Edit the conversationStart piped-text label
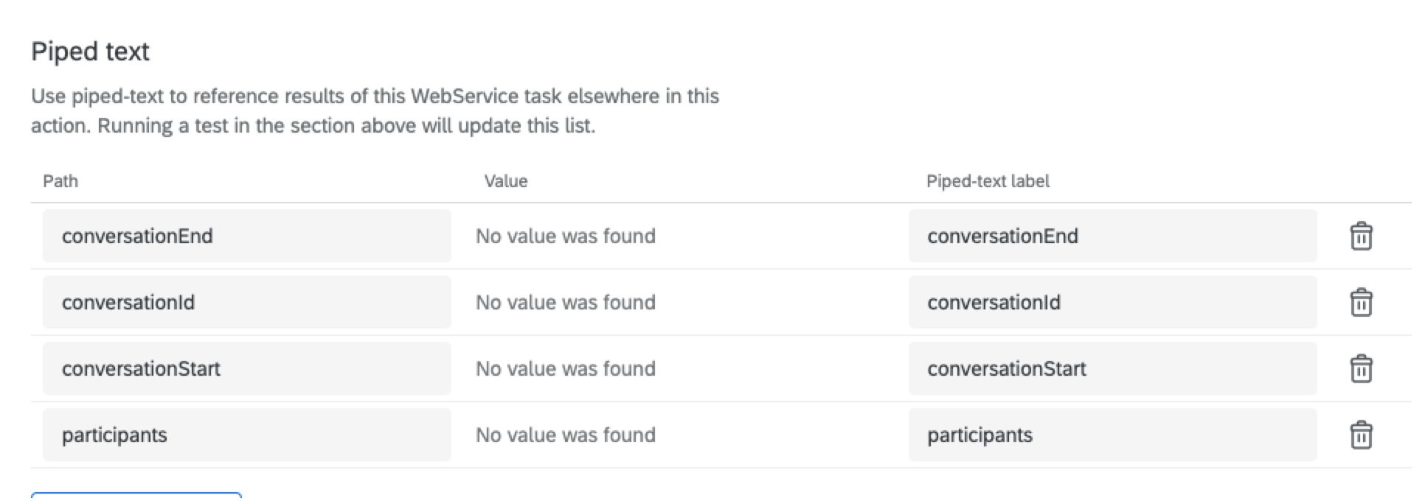 (1114, 368)
